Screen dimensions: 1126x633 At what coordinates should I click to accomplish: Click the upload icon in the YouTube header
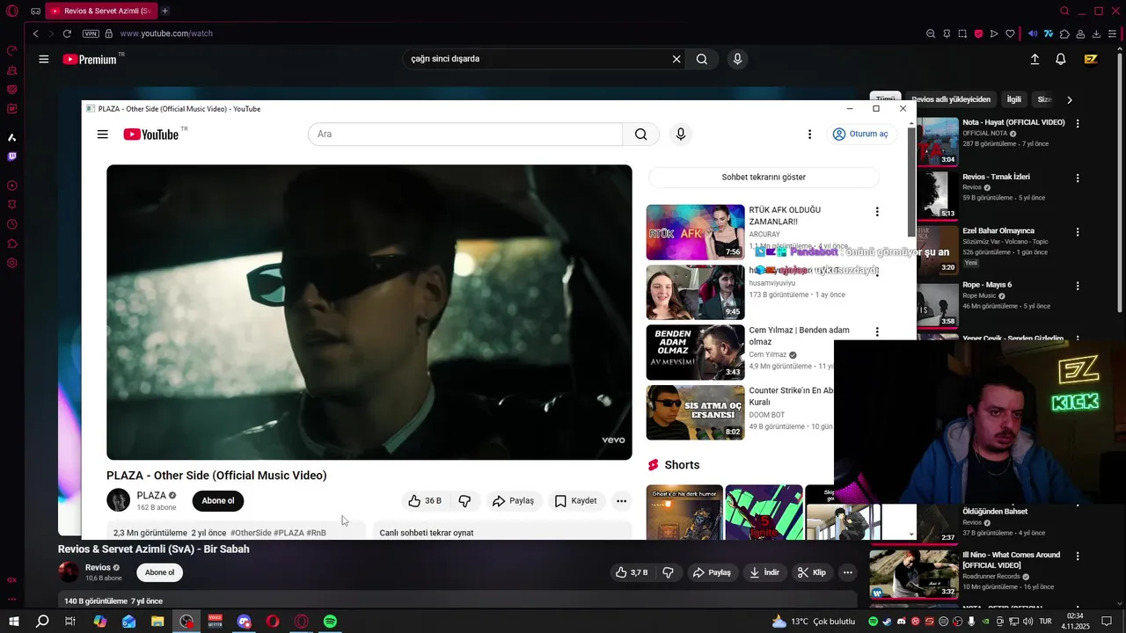1035,59
